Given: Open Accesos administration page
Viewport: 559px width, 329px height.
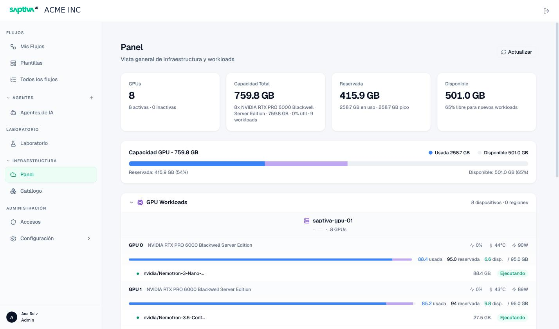Looking at the screenshot, I should tap(51, 222).
